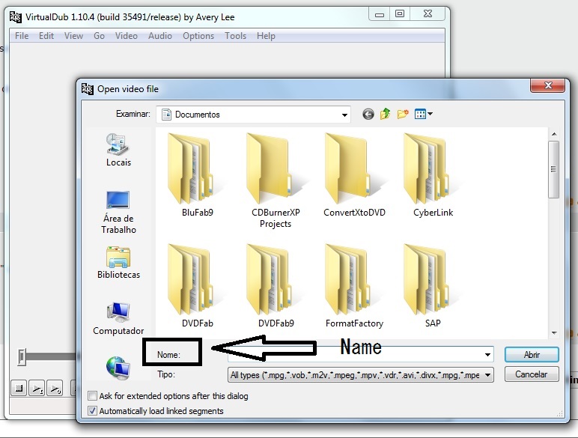
Task: Open the ConvertXtoDVD folder
Action: click(354, 175)
